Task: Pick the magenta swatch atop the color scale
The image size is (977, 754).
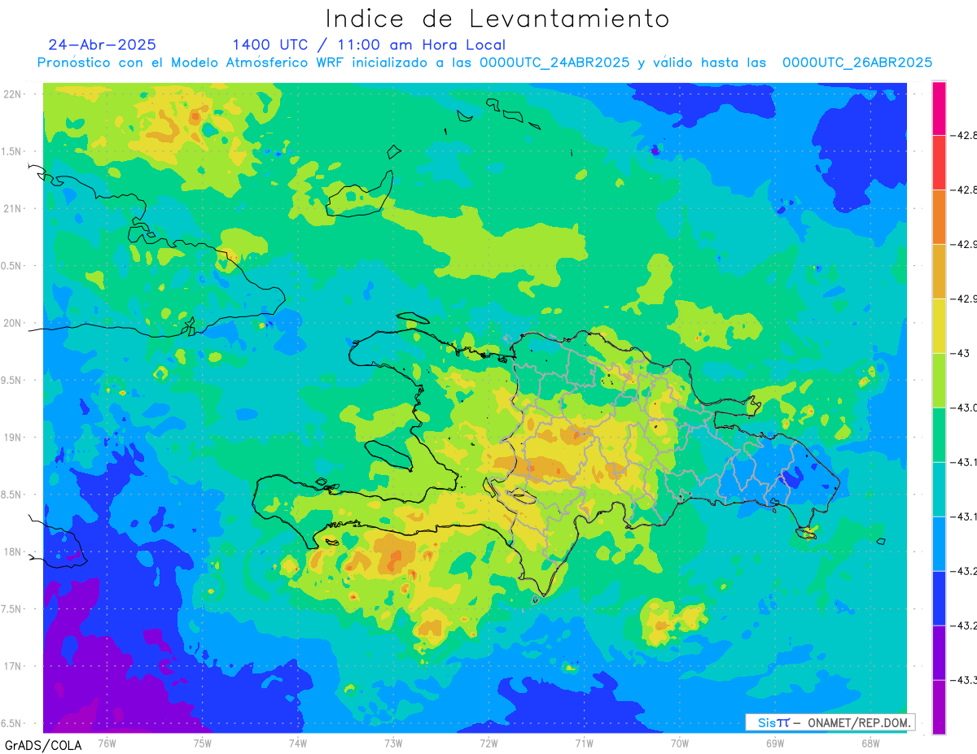Action: 939,108
